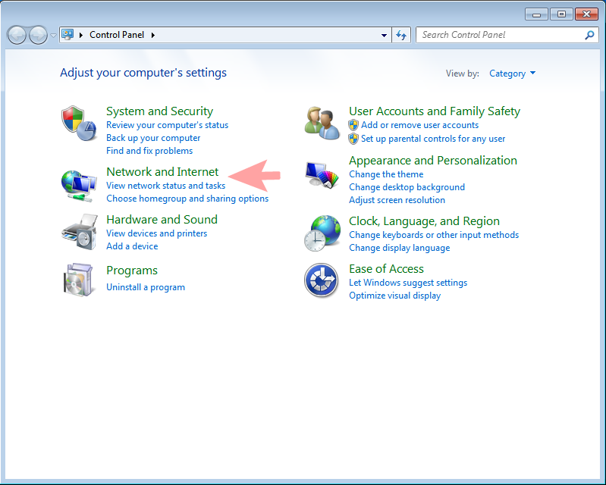
Task: Click the search magnifier icon
Action: click(589, 35)
